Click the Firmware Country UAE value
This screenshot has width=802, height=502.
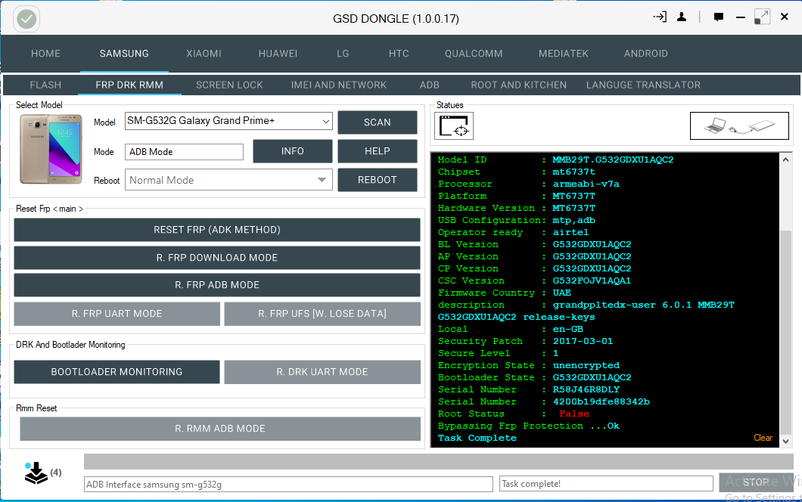pos(561,293)
